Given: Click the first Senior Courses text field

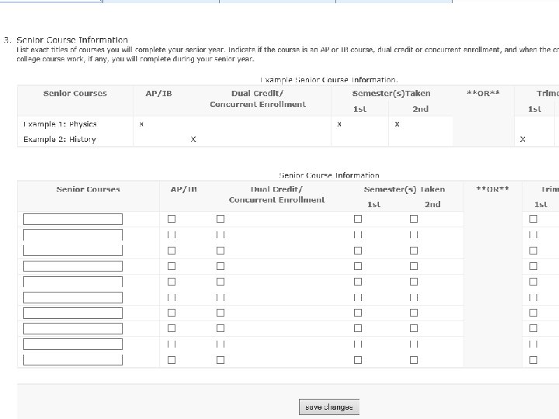Looking at the screenshot, I should [x=73, y=219].
